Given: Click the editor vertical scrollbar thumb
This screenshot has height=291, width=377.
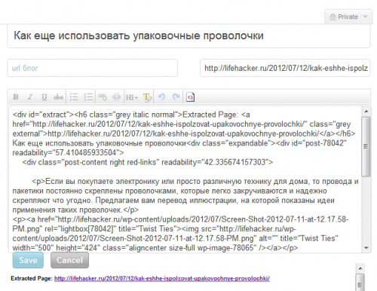Looking at the screenshot, I should point(366,146).
